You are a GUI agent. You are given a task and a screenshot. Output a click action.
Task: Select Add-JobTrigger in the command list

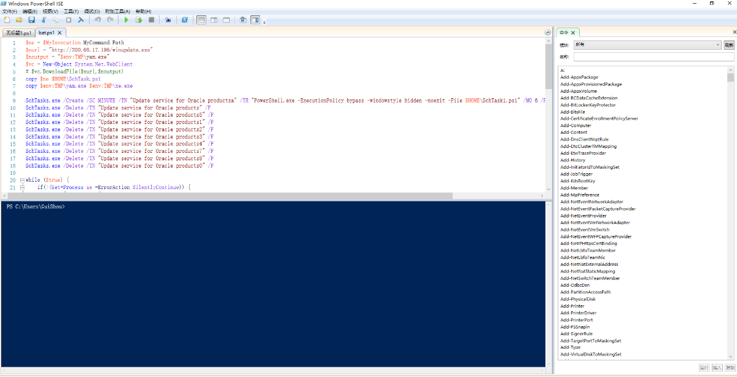click(x=575, y=174)
